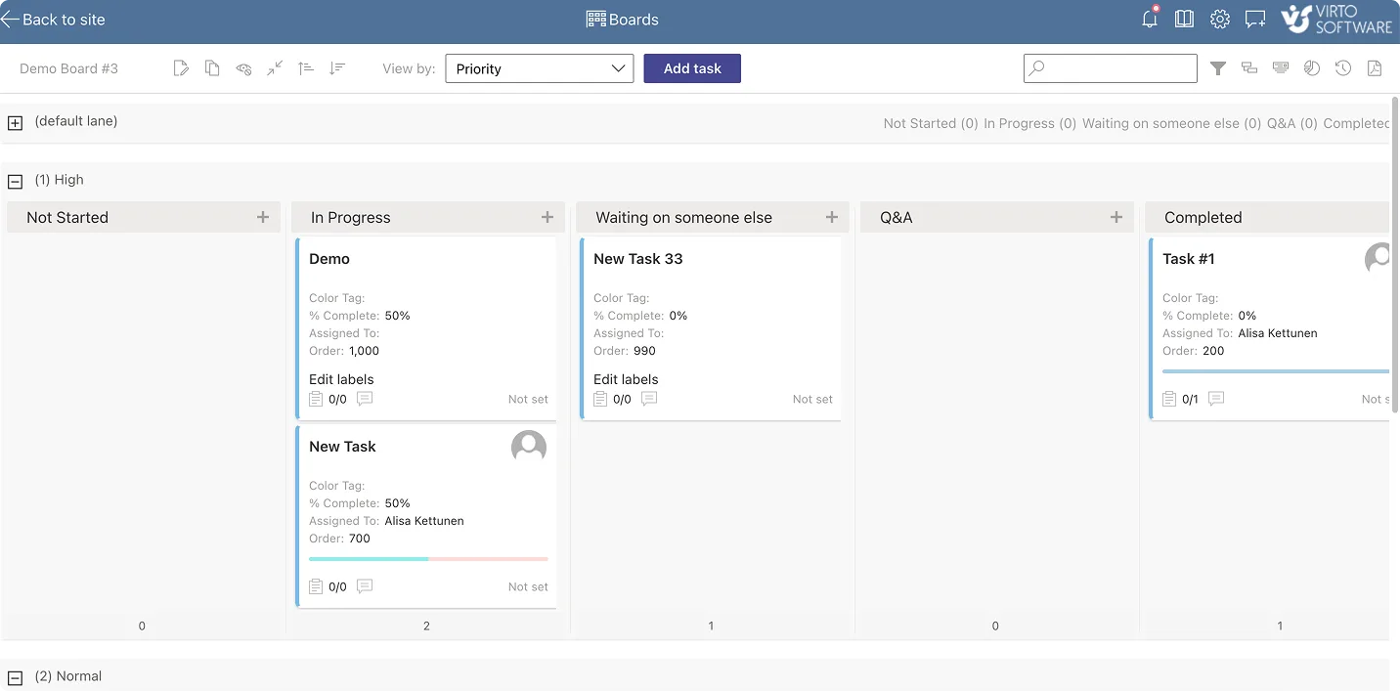Click the Add task button
Viewport: 1400px width, 691px height.
pos(692,68)
